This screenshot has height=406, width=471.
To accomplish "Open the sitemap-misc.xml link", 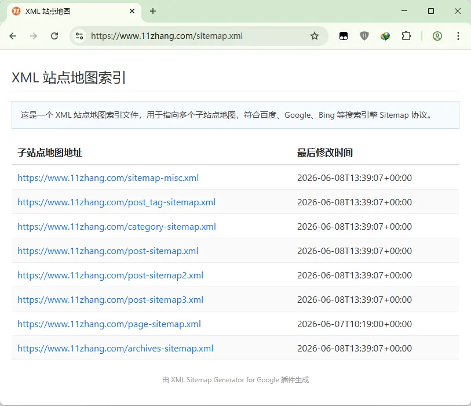I will (x=108, y=177).
